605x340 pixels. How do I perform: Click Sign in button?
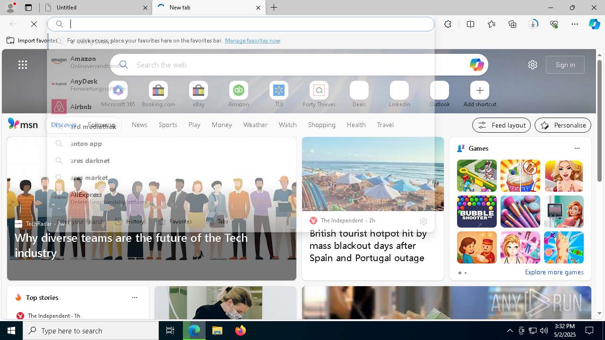[565, 65]
